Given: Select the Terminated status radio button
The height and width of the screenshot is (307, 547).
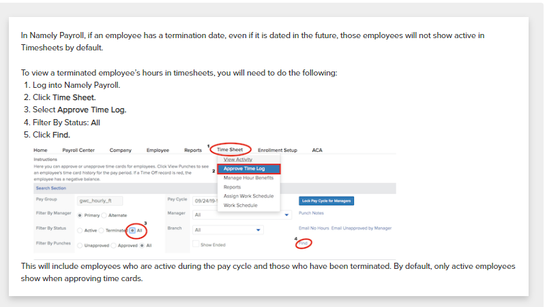Looking at the screenshot, I should point(101,231).
